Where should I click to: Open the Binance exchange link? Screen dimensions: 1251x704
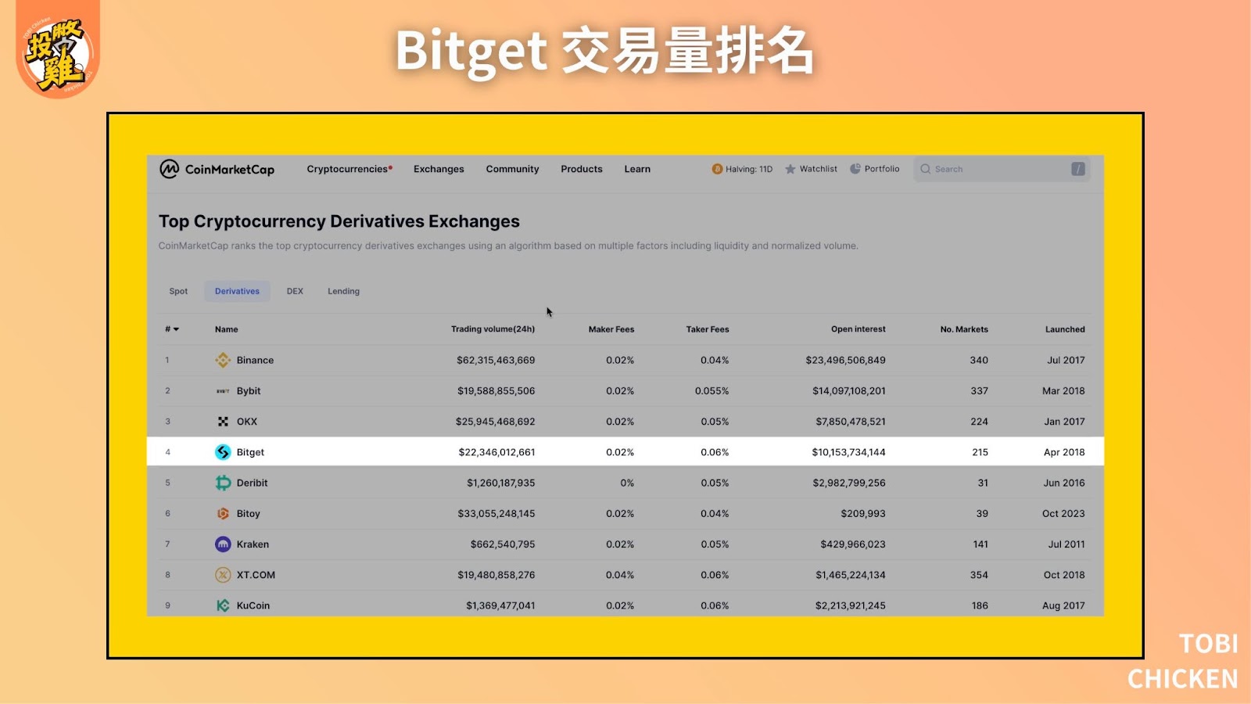255,361
